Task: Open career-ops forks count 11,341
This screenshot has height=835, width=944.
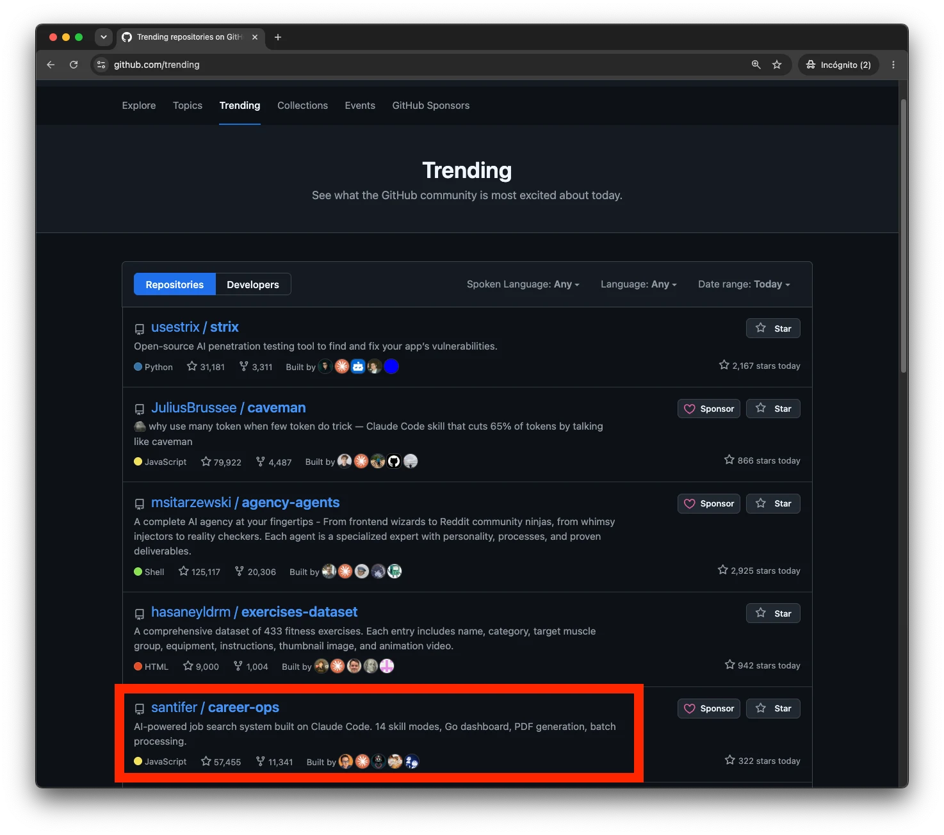Action: pyautogui.click(x=274, y=762)
